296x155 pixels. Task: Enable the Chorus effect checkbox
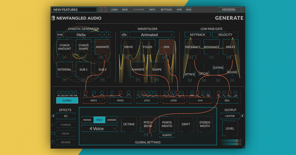(53, 125)
